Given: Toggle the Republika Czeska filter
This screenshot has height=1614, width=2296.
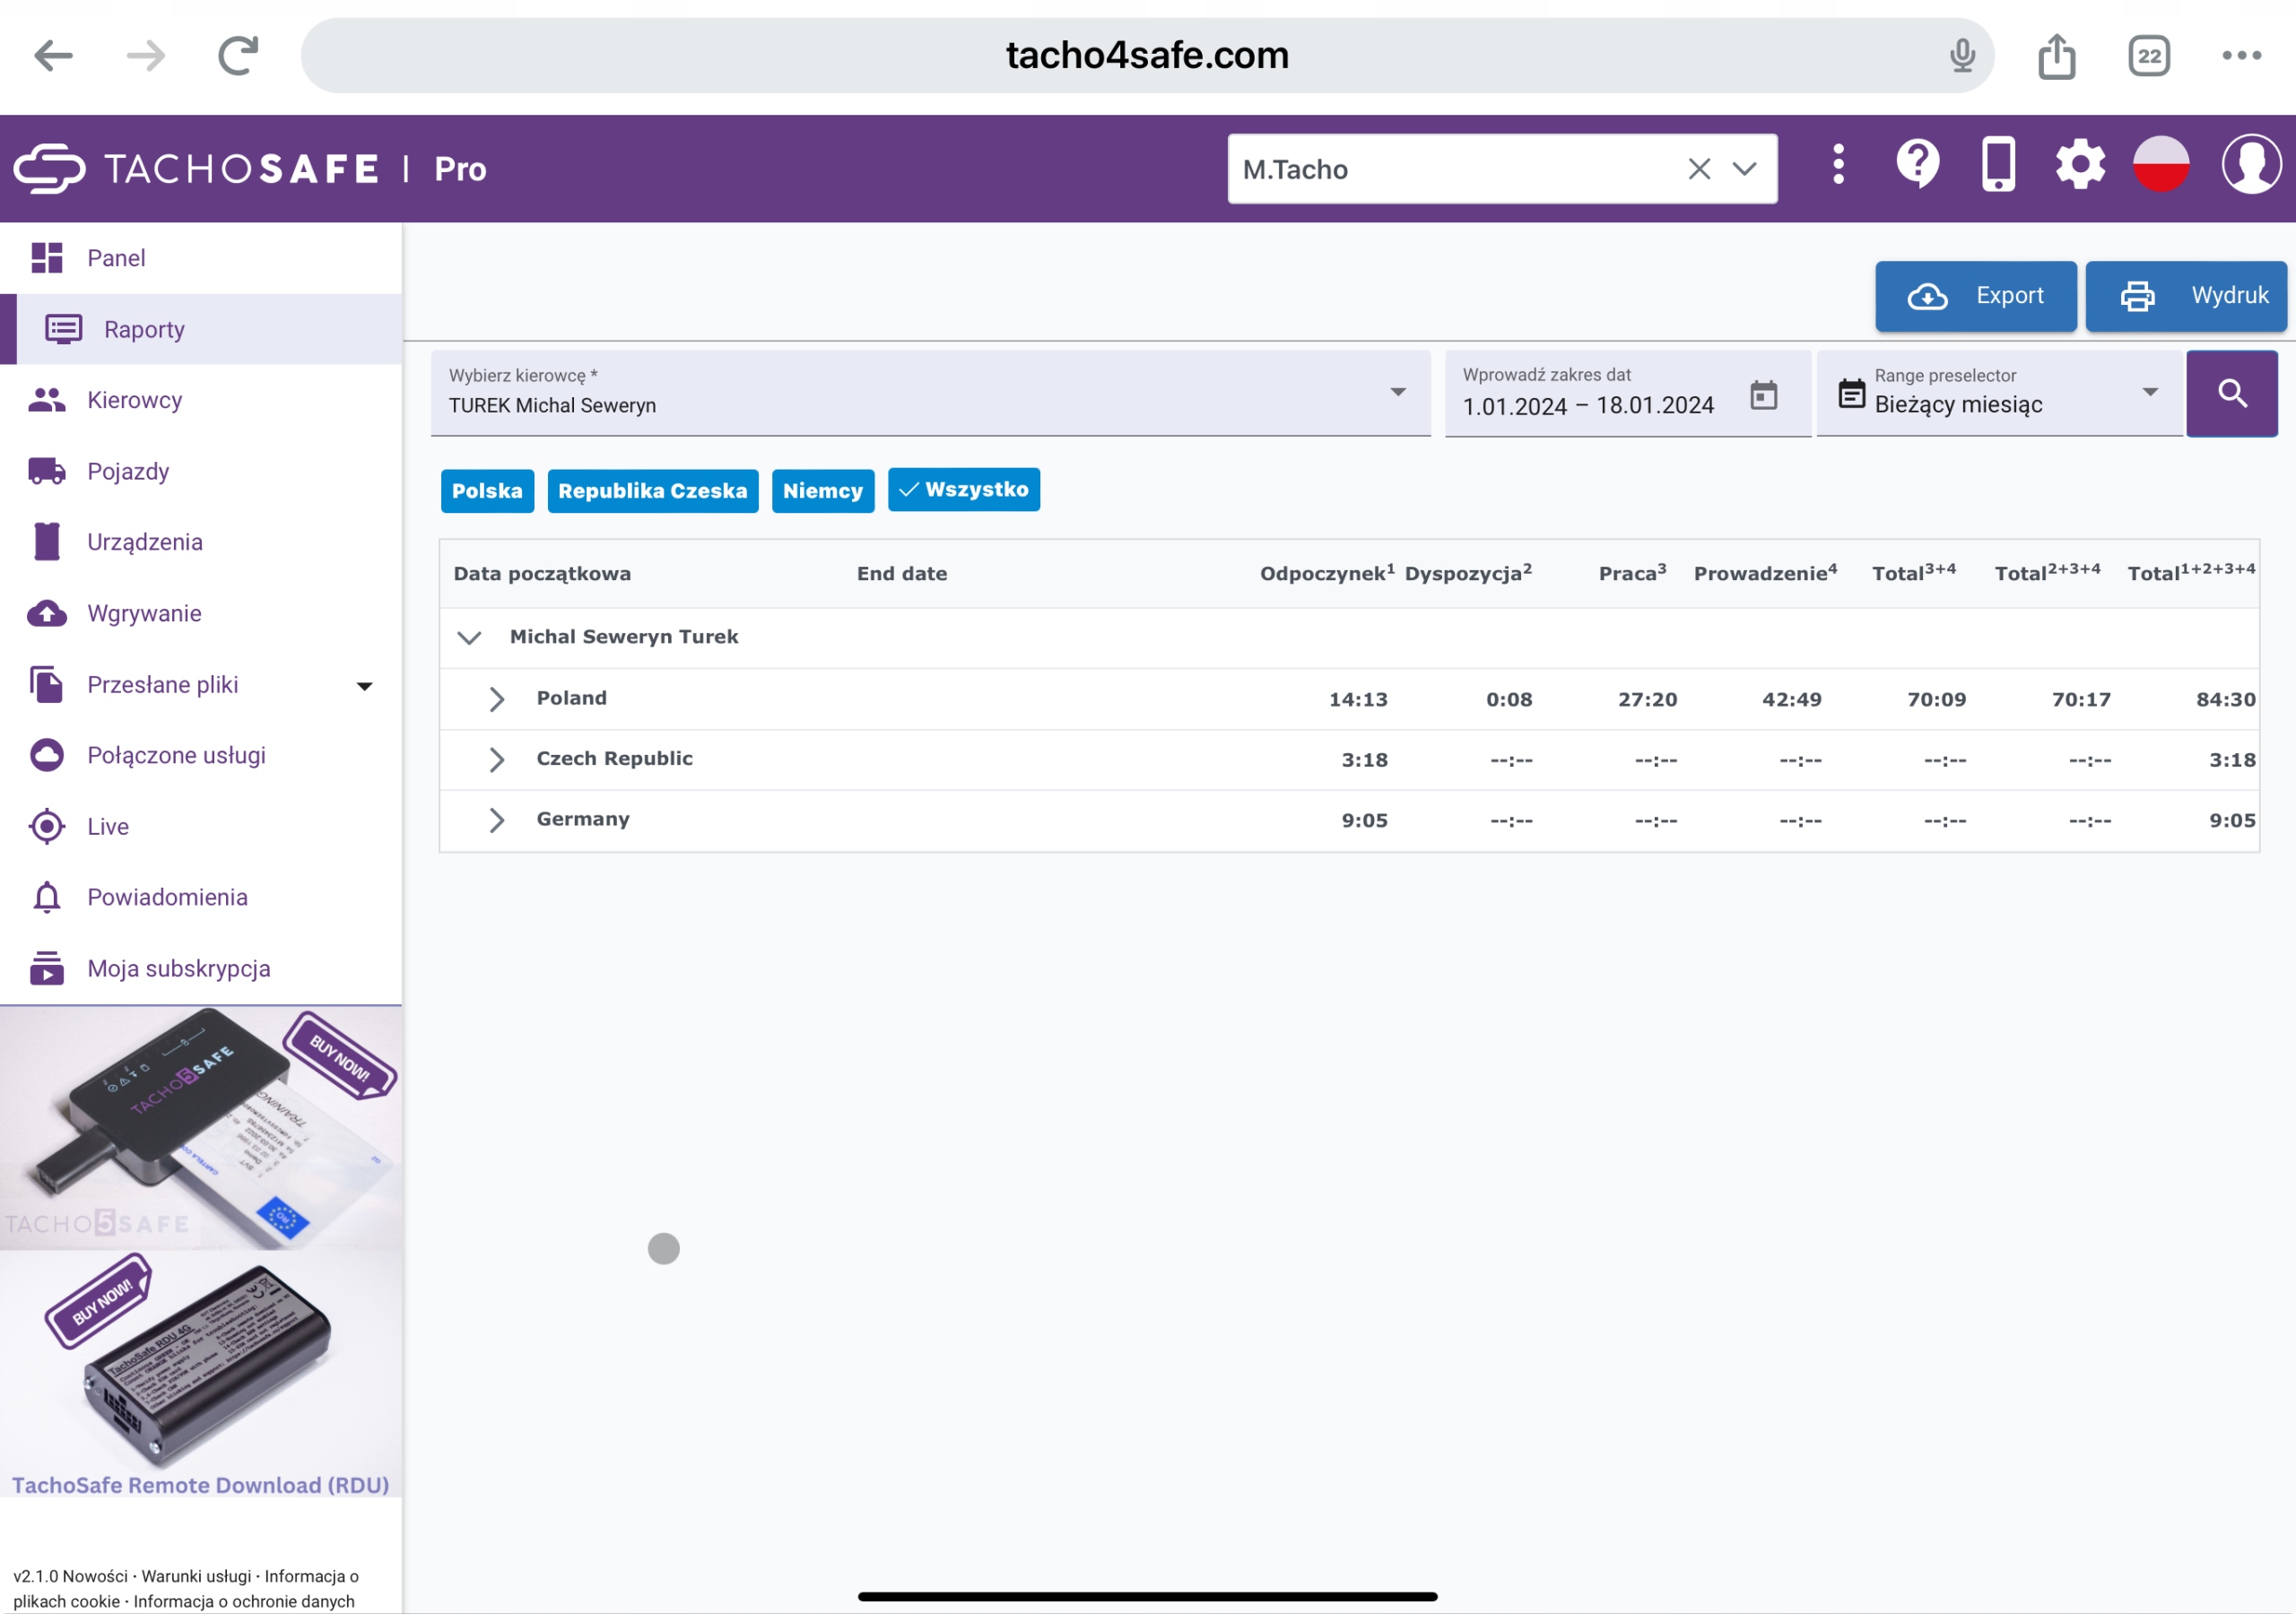Looking at the screenshot, I should click(x=652, y=491).
